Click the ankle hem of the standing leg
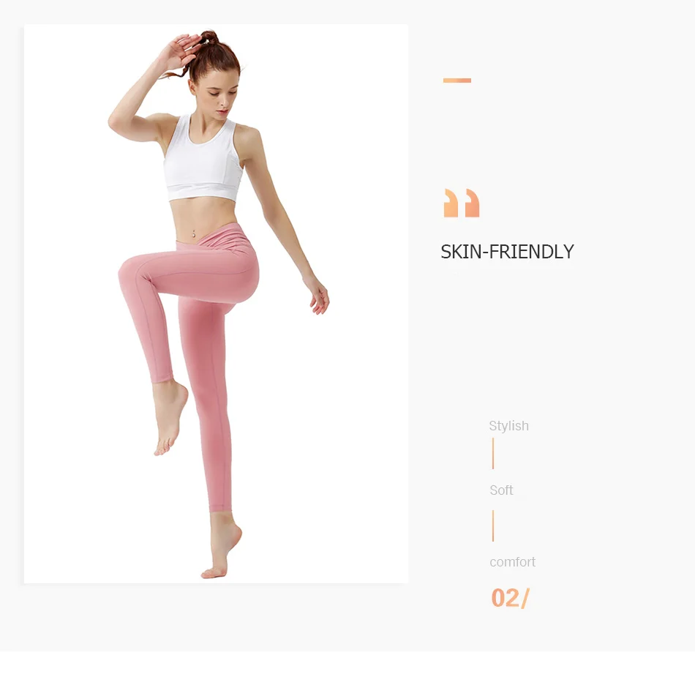The width and height of the screenshot is (695, 677). click(220, 509)
